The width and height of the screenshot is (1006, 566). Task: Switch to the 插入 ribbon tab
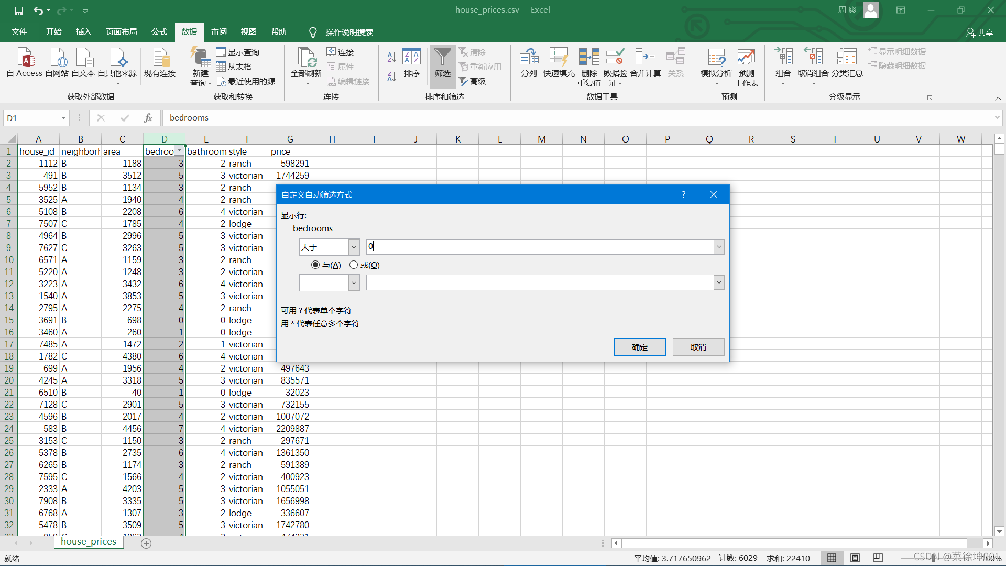tap(84, 32)
